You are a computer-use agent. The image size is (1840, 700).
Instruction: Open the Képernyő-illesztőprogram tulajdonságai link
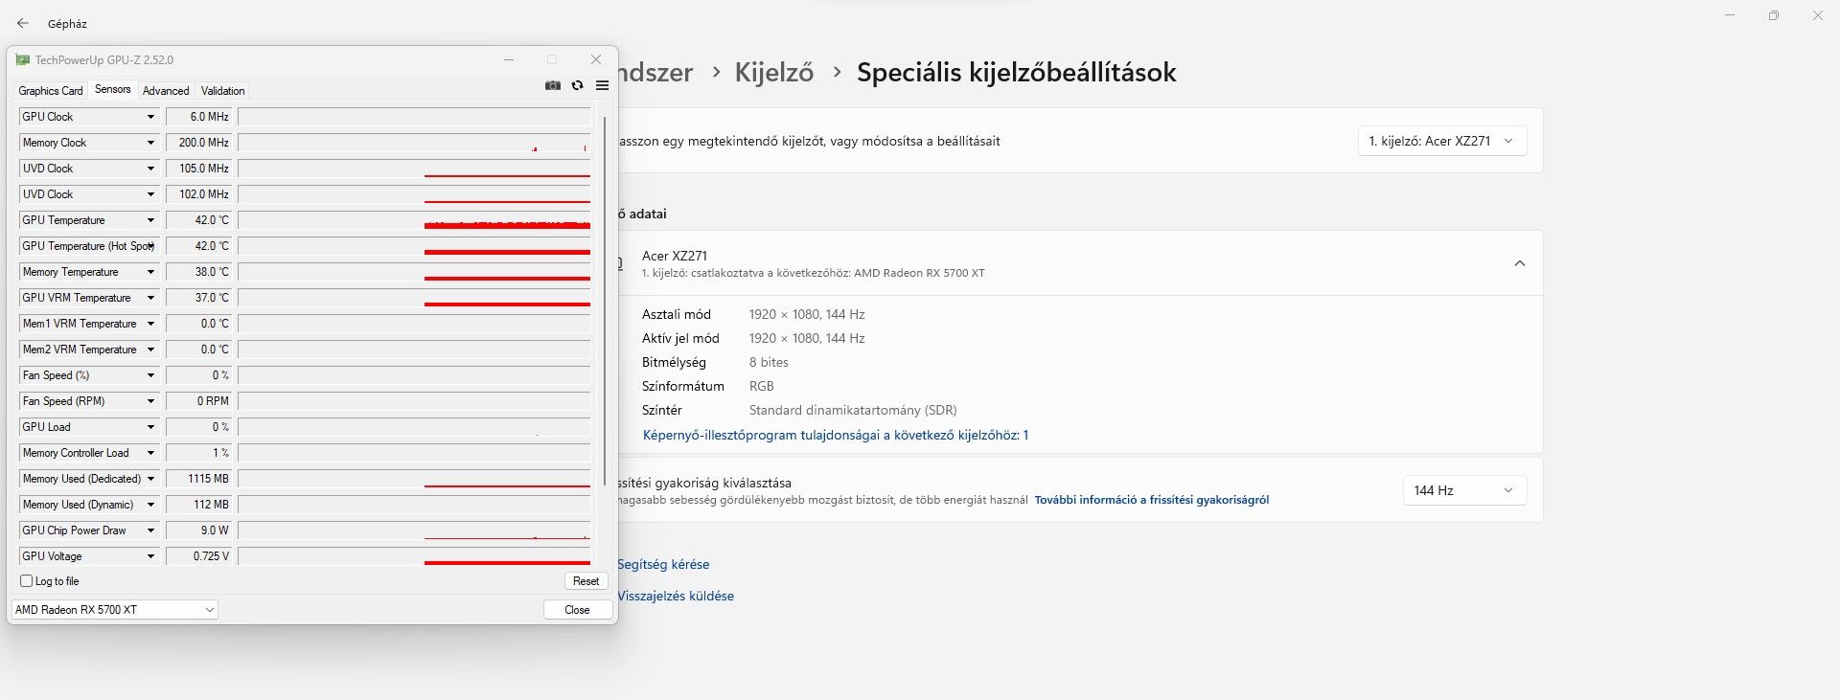click(836, 435)
